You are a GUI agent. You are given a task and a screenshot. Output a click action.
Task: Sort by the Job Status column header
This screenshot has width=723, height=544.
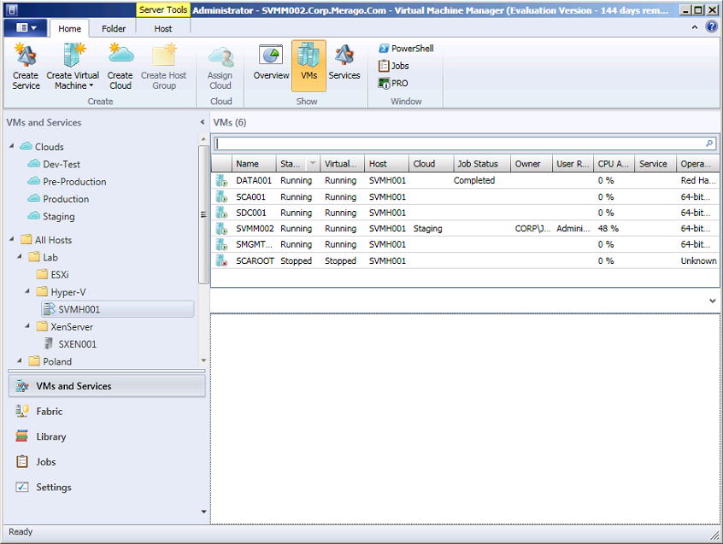(482, 163)
